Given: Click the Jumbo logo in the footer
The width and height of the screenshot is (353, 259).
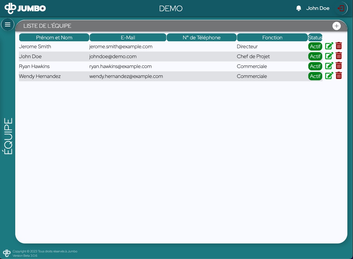Looking at the screenshot, I should pos(7,253).
